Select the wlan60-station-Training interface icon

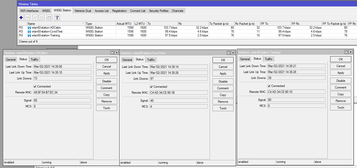29,35
